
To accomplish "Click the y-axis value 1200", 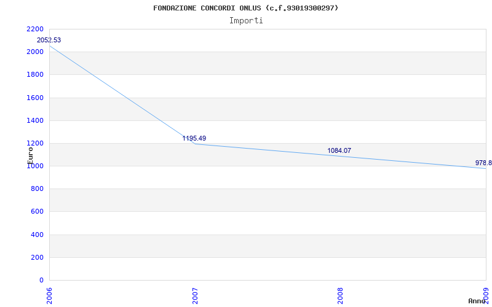I will (35, 143).
